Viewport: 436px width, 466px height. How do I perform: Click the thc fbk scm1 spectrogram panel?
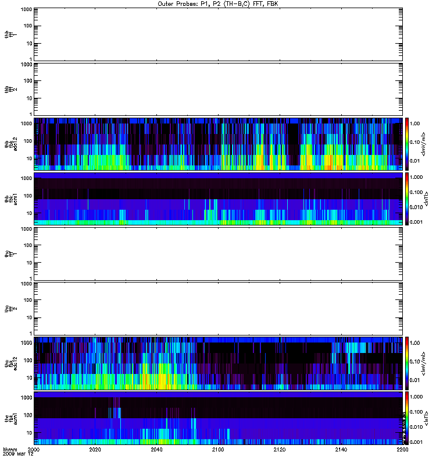218,418
